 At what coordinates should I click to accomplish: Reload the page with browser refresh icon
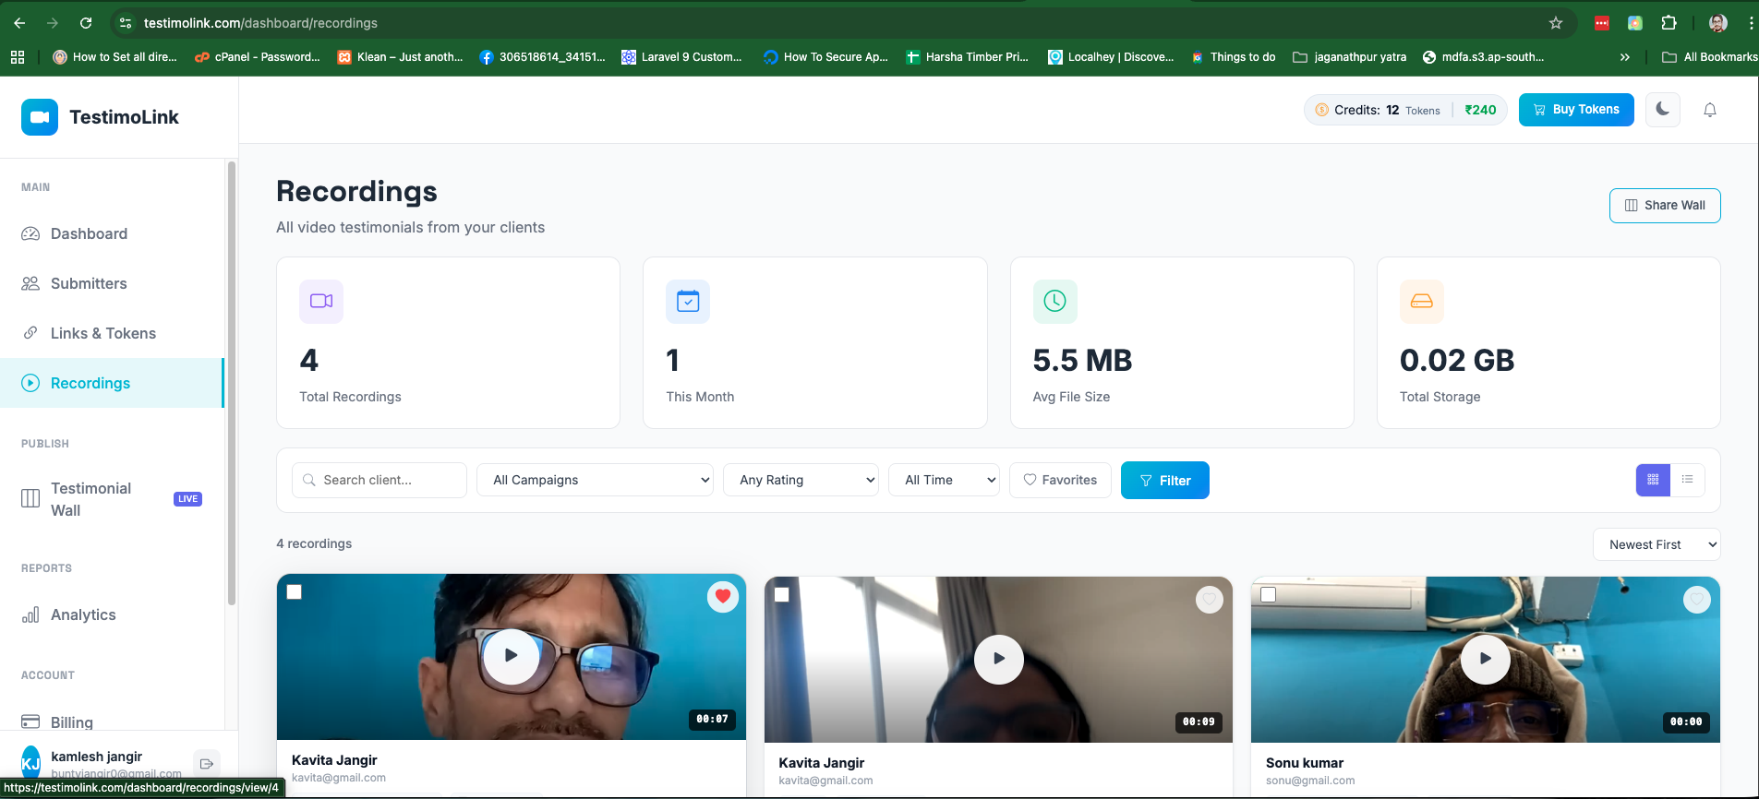point(86,23)
